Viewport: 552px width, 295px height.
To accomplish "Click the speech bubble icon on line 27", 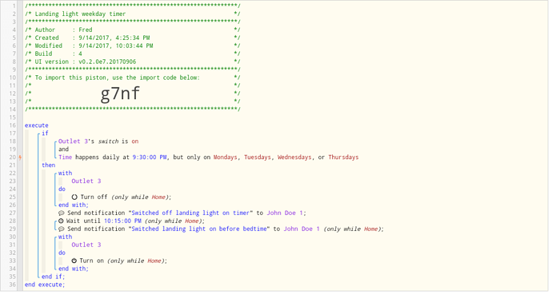I will click(62, 213).
